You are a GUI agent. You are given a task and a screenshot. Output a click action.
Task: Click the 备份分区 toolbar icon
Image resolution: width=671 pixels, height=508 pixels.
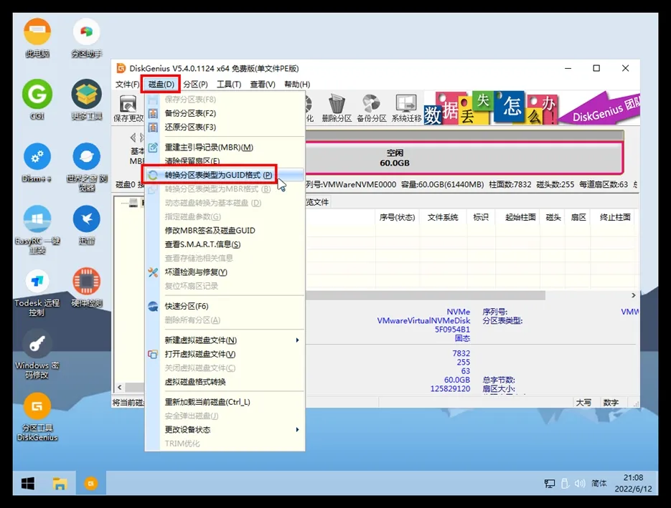pos(371,107)
